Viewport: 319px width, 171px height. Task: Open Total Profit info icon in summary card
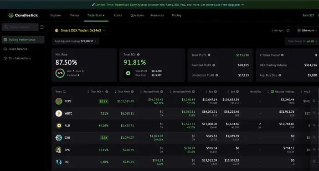tap(209, 55)
